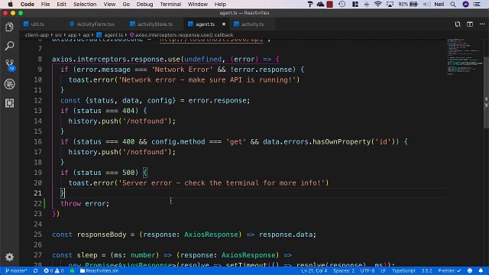
Task: Open Spotlight search magnifier in menu bar
Action: [x=453, y=4]
